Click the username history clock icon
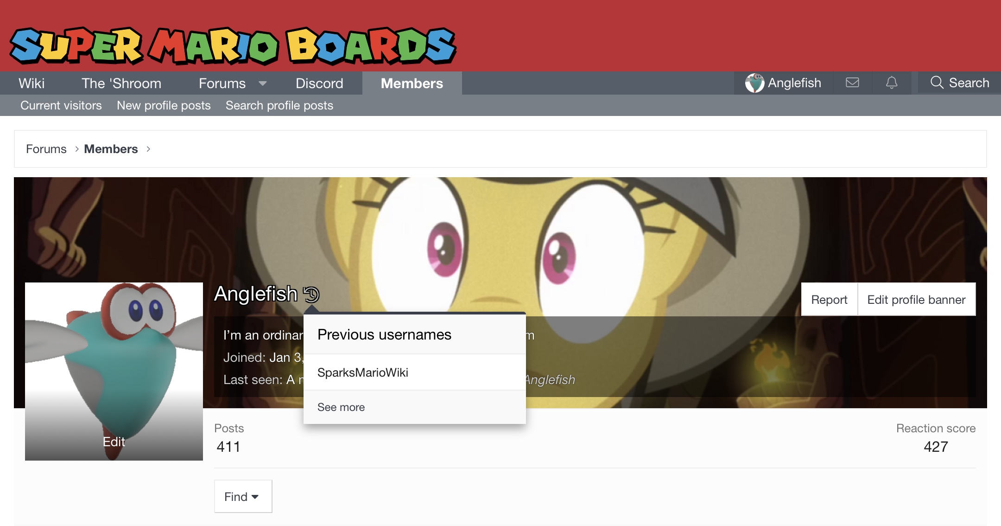1001x526 pixels. 311,294
